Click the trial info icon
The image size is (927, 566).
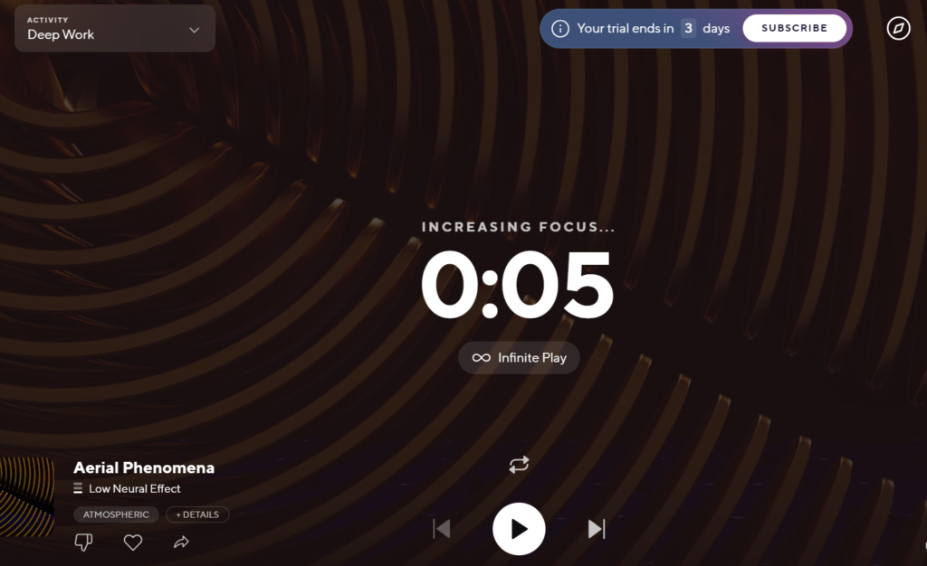point(559,28)
